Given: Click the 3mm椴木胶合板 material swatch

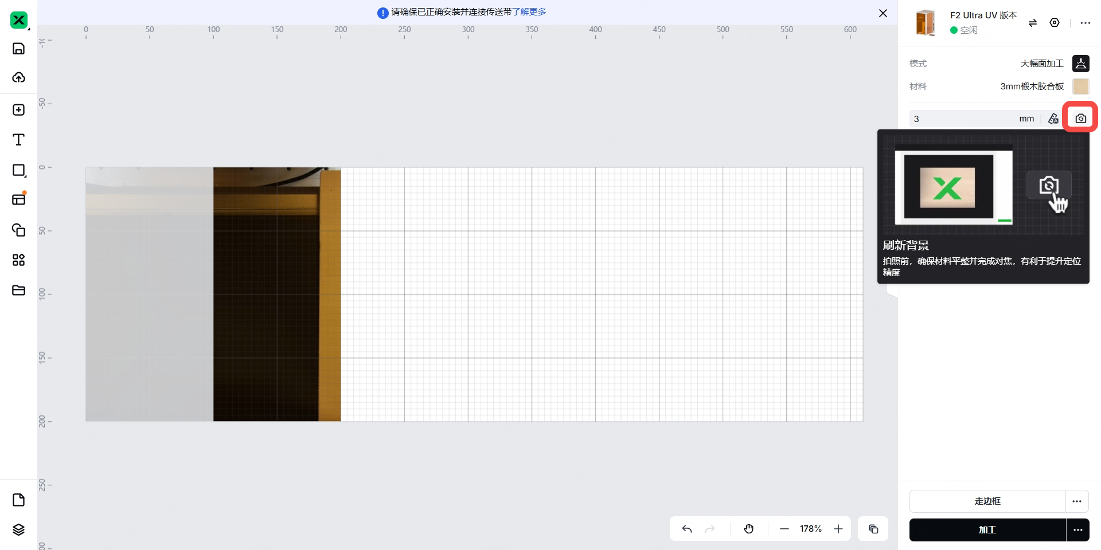Looking at the screenshot, I should pos(1080,87).
